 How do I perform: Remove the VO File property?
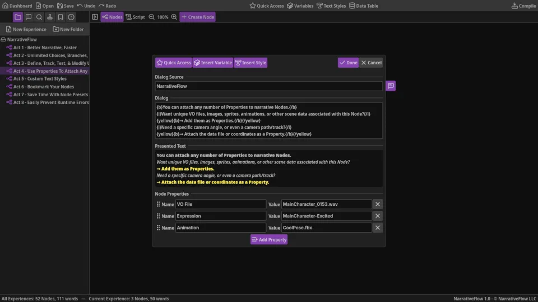tap(378, 205)
